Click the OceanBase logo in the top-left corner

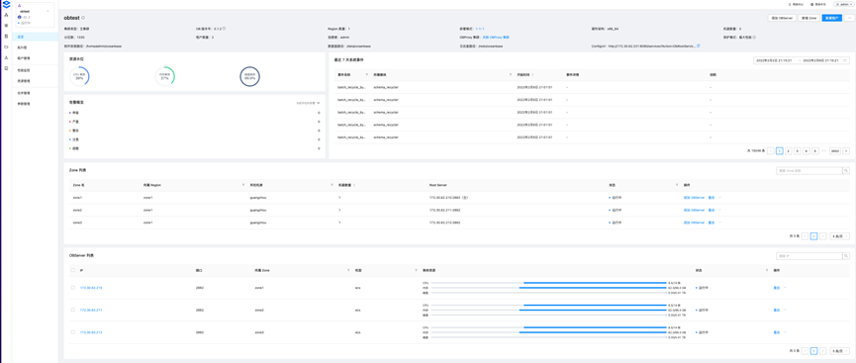click(x=6, y=4)
